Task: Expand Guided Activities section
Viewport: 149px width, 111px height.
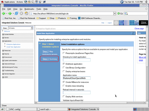Action: [3, 34]
